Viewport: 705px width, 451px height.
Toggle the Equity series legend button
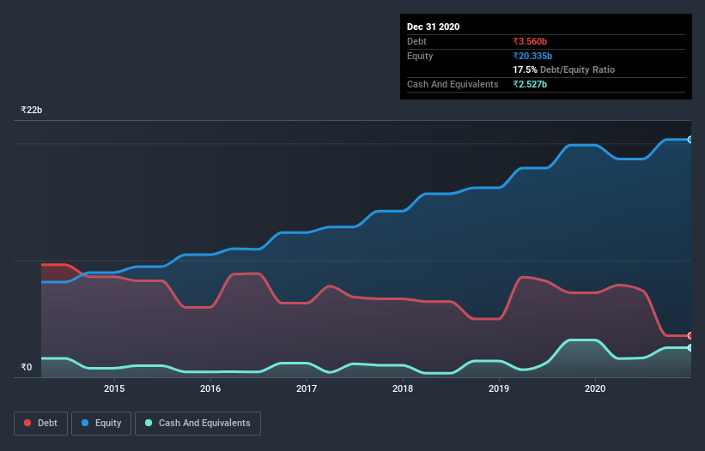click(x=101, y=424)
